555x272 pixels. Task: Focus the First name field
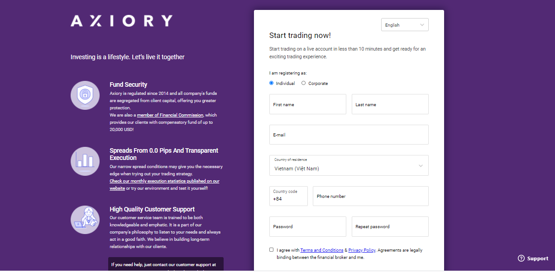pyautogui.click(x=308, y=104)
